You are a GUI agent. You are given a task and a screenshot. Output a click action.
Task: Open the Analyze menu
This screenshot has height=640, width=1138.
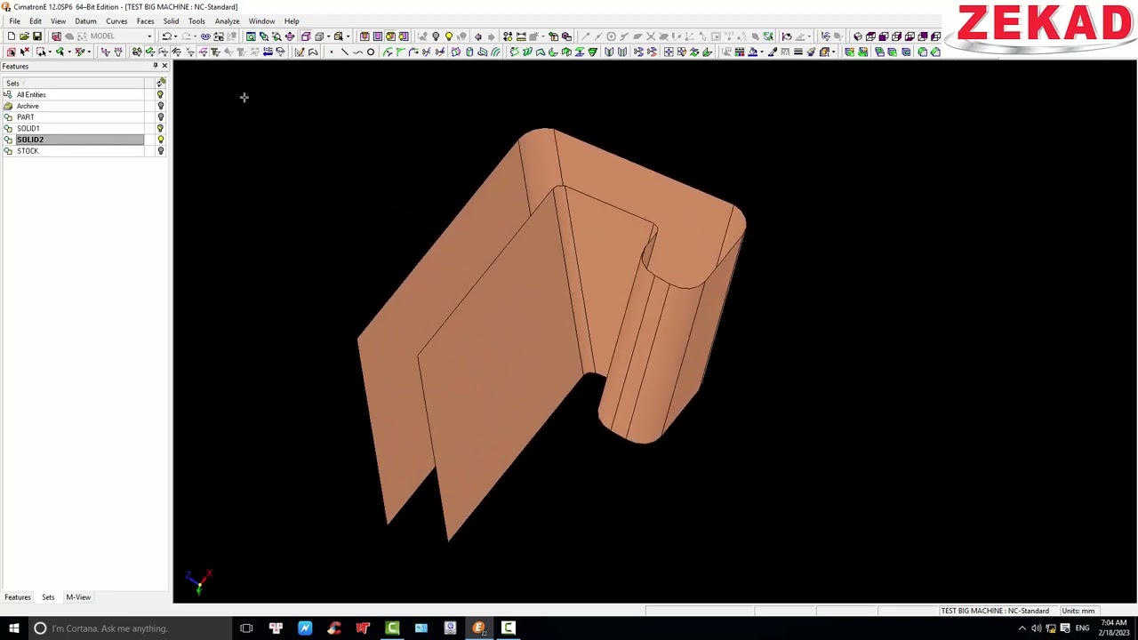pyautogui.click(x=227, y=21)
